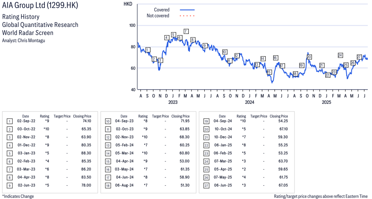Click marker 5 on the chart line
Image resolution: width=372 pixels, height=199 pixels.
tap(173, 35)
